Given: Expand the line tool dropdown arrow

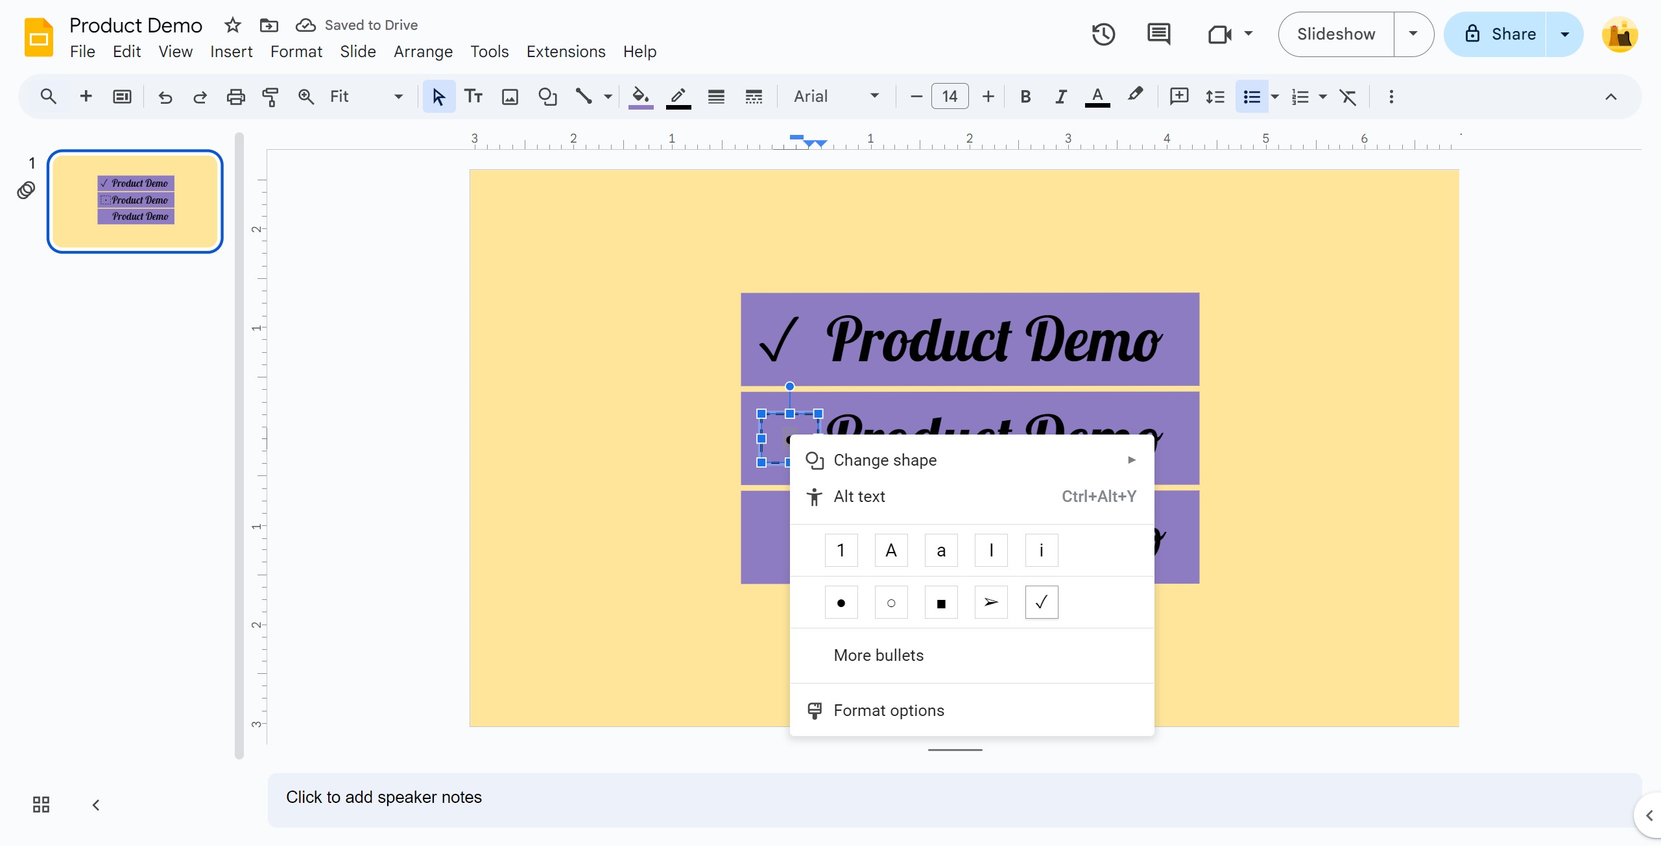Looking at the screenshot, I should (x=608, y=97).
